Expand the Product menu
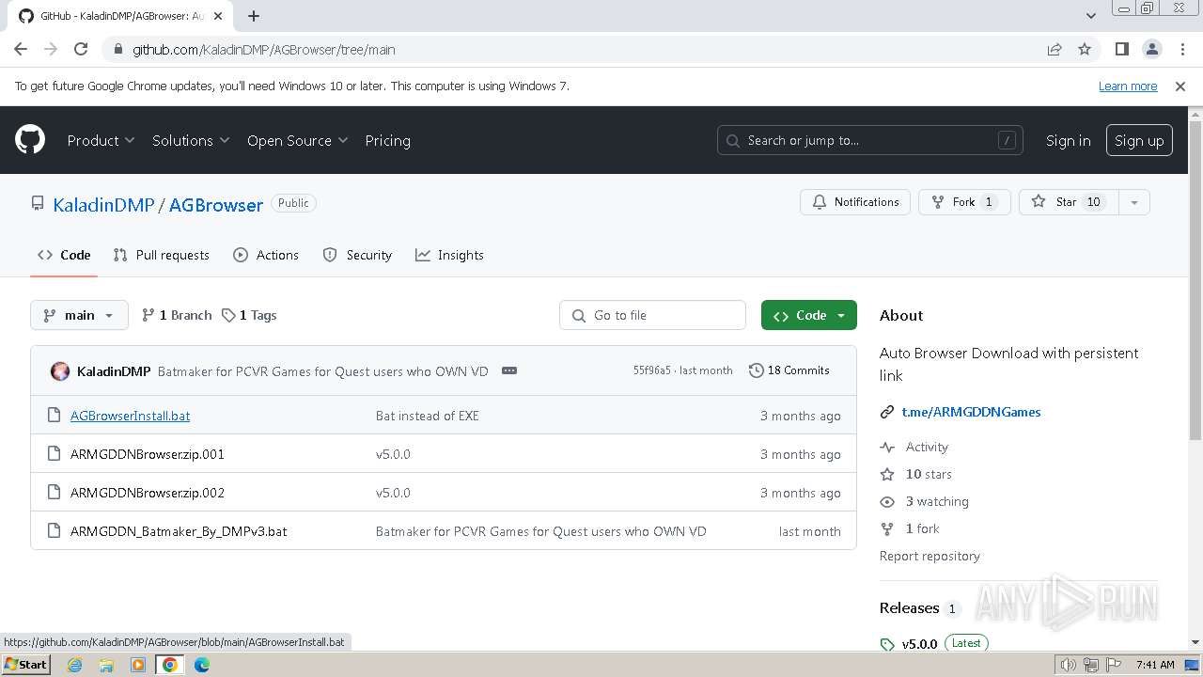The image size is (1203, 677). [101, 140]
